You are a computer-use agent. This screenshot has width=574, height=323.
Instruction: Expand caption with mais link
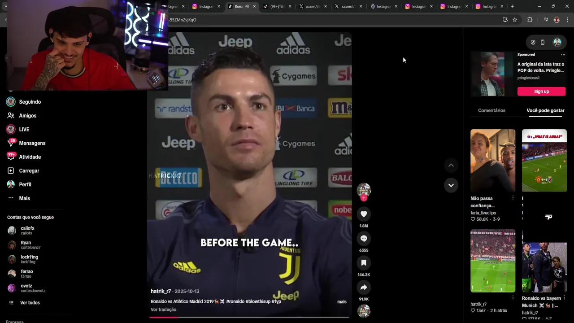point(342,302)
